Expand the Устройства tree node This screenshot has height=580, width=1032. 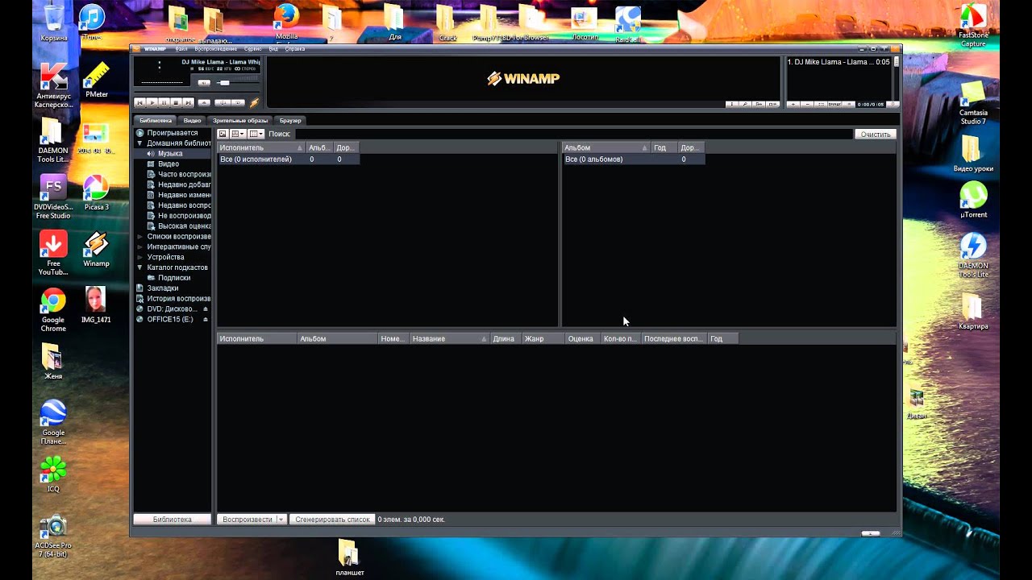pos(140,258)
